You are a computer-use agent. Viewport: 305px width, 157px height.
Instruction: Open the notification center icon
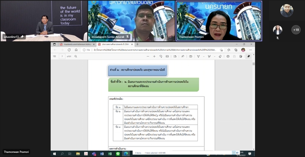250,154
